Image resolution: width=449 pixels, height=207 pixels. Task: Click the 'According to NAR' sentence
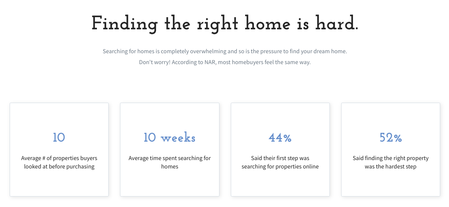225,62
